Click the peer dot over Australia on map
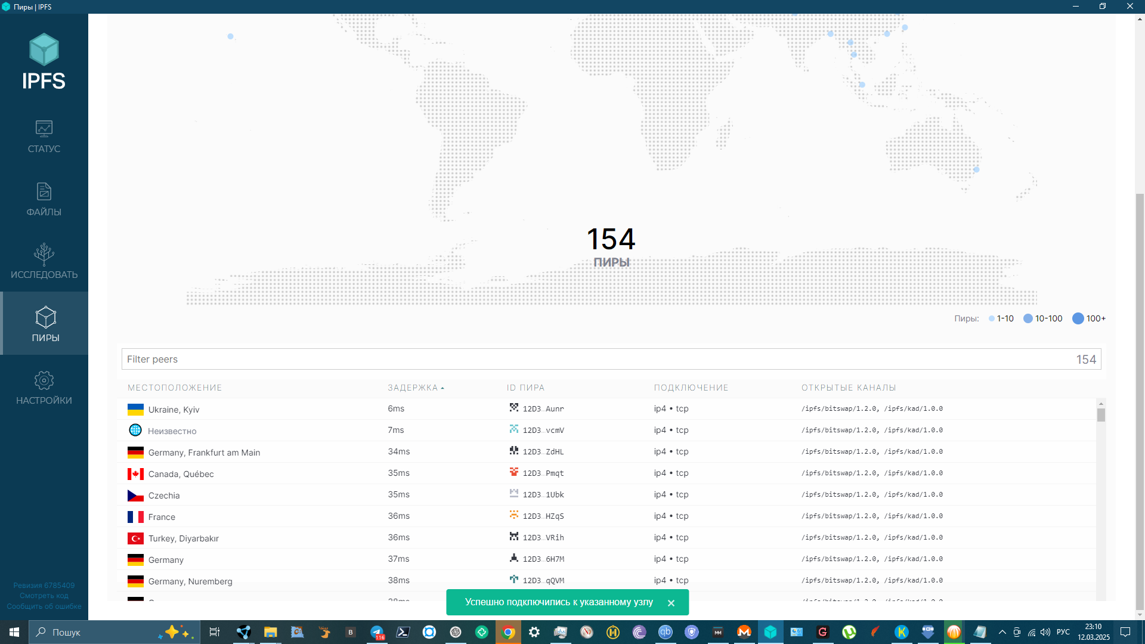1145x644 pixels. point(976,169)
